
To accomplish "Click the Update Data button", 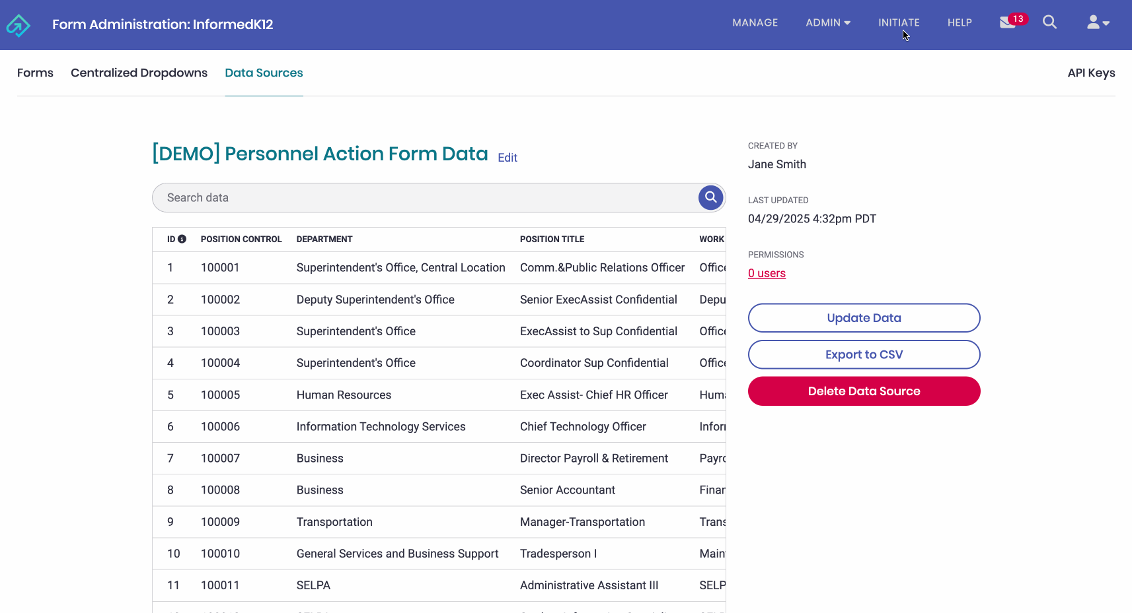I will [x=864, y=318].
